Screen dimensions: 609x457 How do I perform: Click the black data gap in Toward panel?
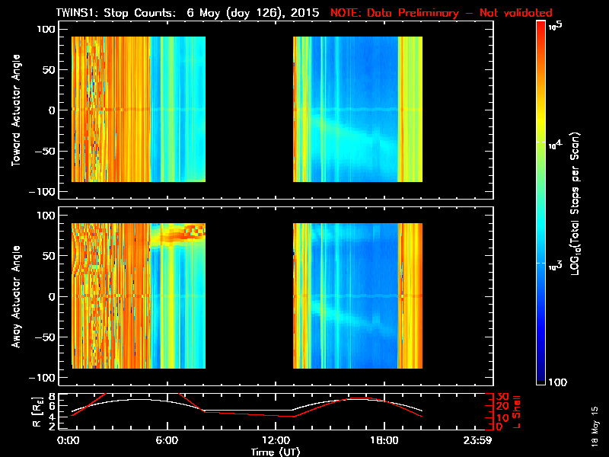pyautogui.click(x=249, y=109)
